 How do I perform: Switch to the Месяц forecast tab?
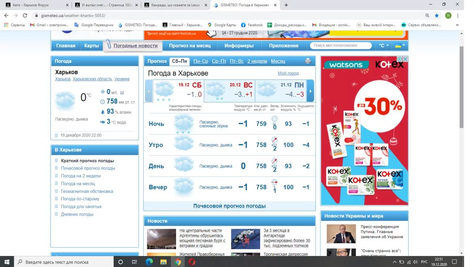pos(278,61)
